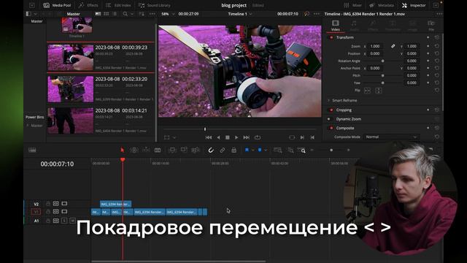Adjust the Pitch slider
The image size is (467, 263).
click(382, 75)
